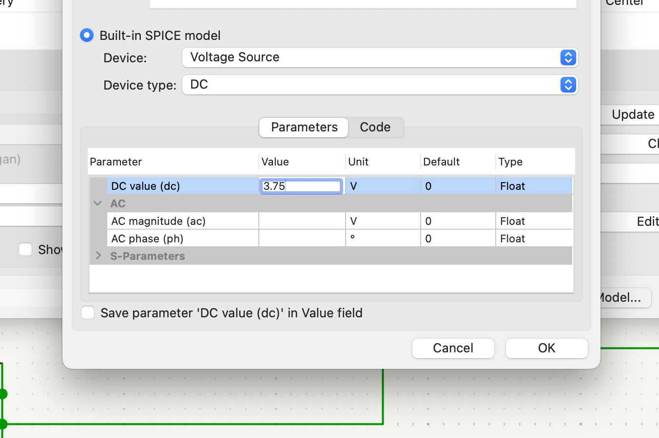Viewport: 659px width, 438px height.
Task: Select the Built-in SPICE model radio button
Action: click(87, 35)
